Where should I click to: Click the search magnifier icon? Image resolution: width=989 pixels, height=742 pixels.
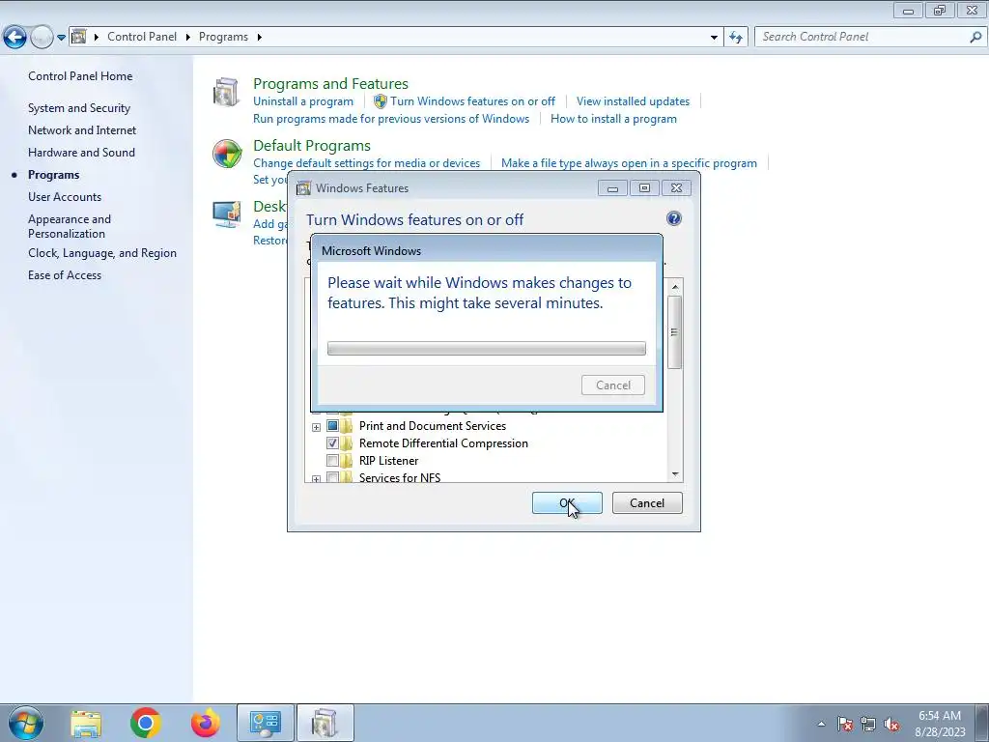pyautogui.click(x=975, y=37)
